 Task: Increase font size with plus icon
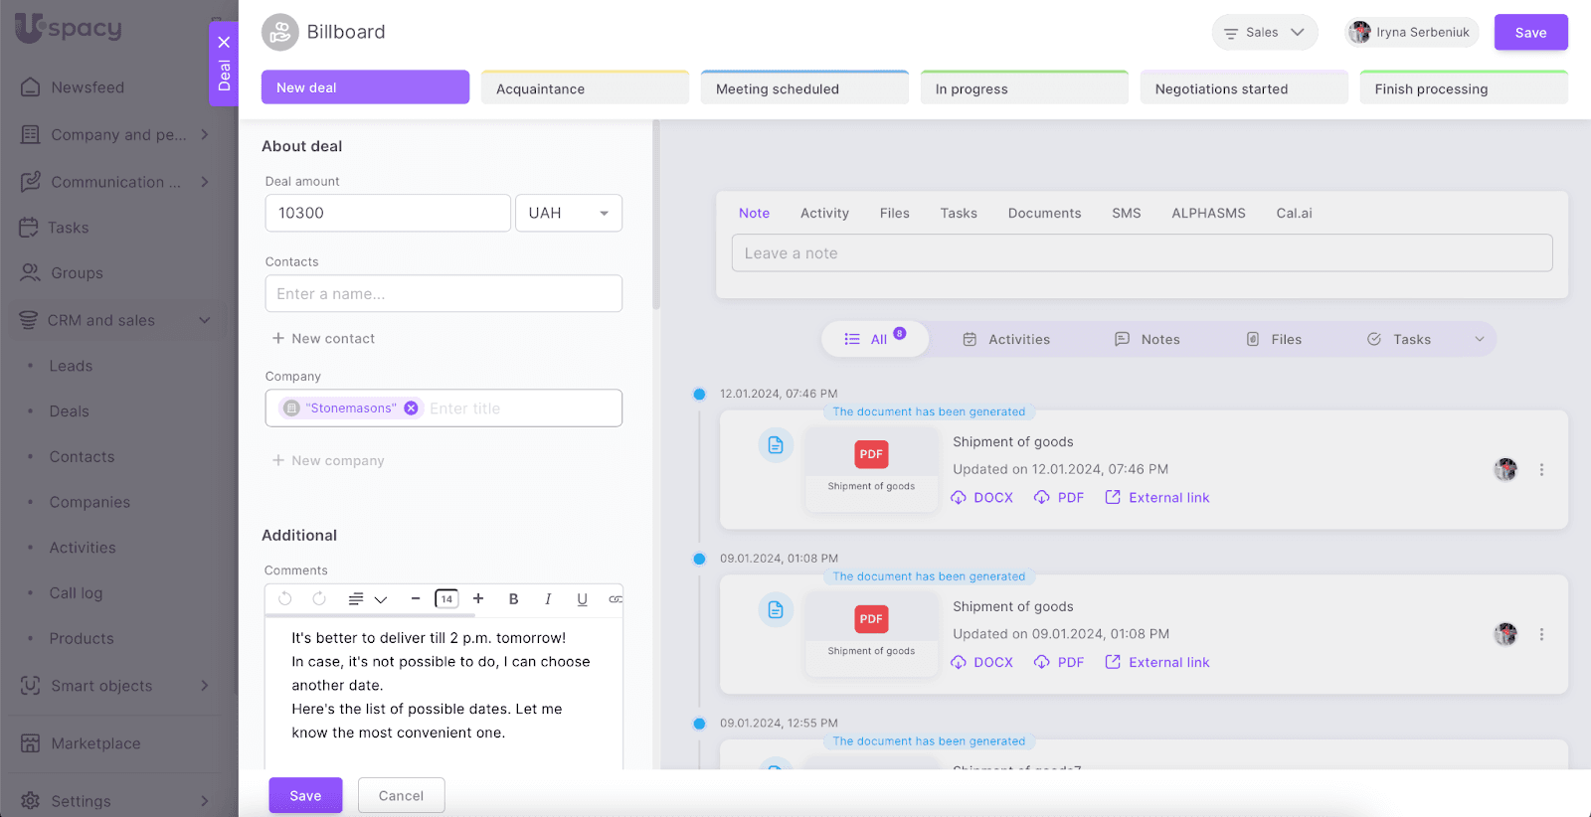click(x=478, y=599)
